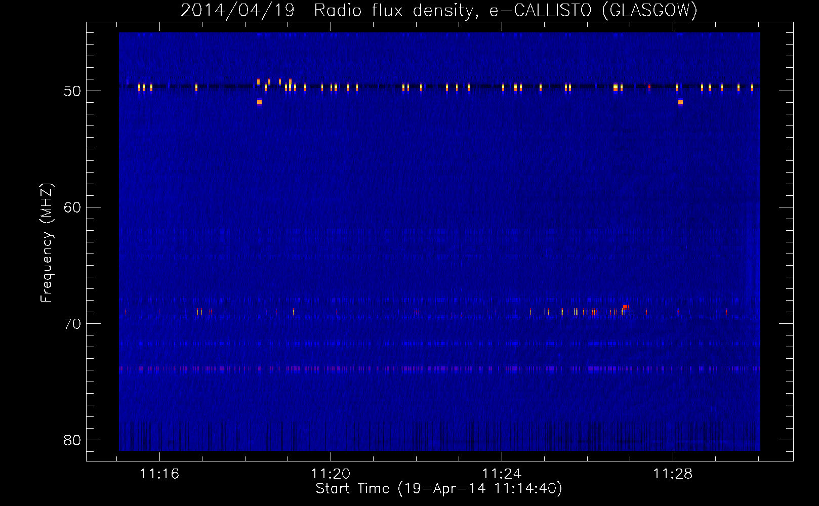Viewport: 819px width, 506px height.
Task: Click the 60 frequency tick label
Action: coord(72,207)
